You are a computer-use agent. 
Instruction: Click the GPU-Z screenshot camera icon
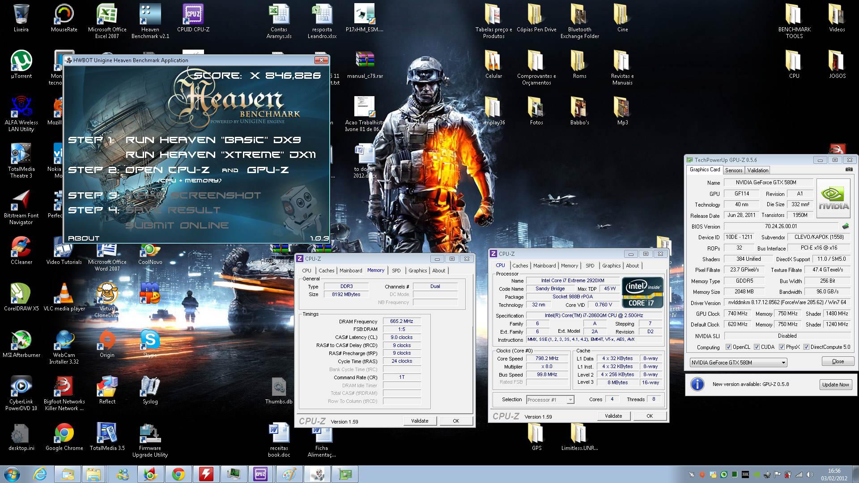849,170
